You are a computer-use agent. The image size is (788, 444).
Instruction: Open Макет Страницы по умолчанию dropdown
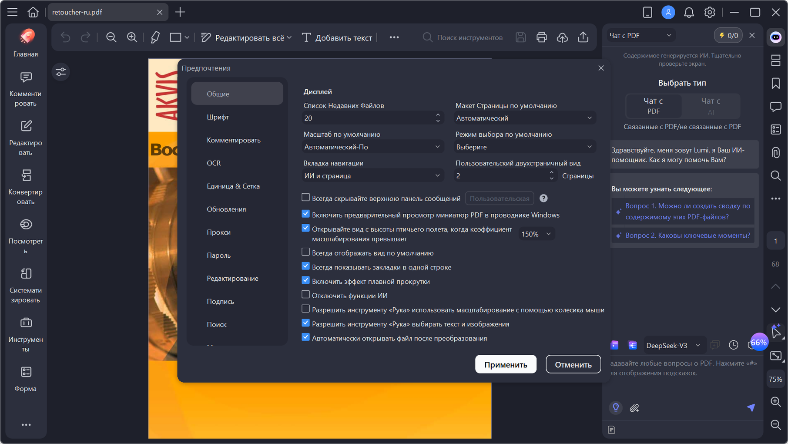click(525, 118)
